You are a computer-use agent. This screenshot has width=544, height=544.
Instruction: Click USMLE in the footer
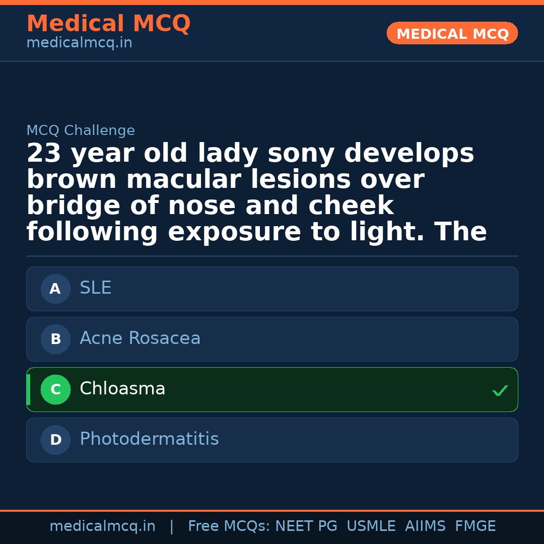click(x=371, y=526)
